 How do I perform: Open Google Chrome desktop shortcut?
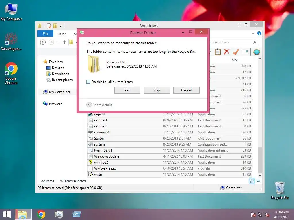11,74
